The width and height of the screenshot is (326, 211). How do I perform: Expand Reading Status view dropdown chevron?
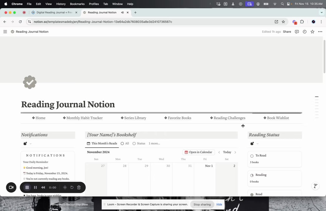257,144
